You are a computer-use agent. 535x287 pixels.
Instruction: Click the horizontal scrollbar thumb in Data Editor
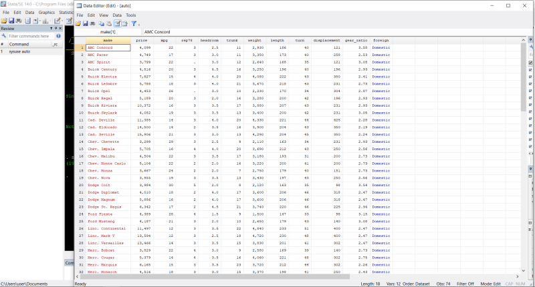[215, 276]
